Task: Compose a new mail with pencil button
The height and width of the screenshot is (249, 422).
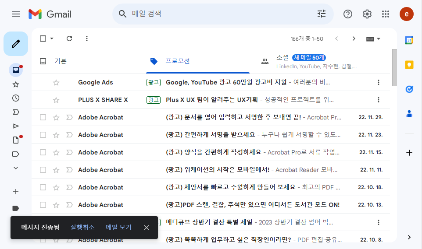Action: click(16, 44)
